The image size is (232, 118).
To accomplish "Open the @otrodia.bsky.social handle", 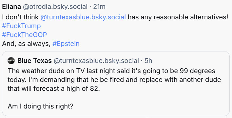I will coord(55,7).
